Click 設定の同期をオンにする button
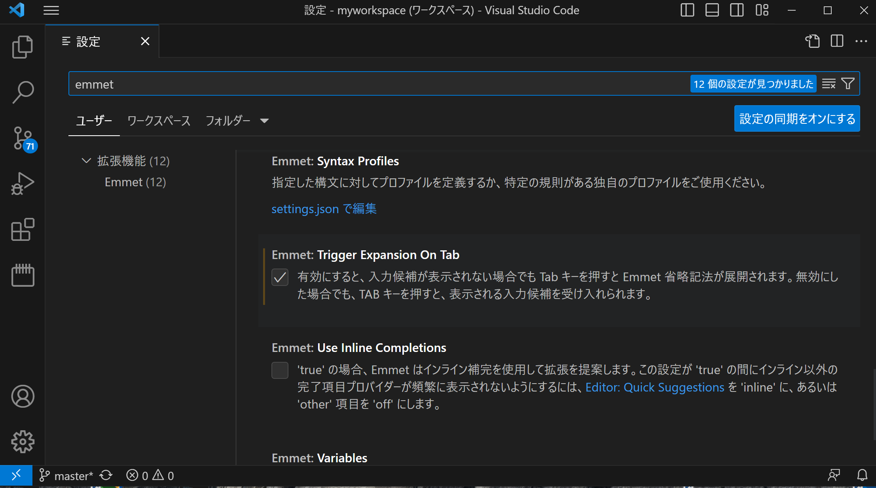Screen dimensions: 876x488 pyautogui.click(x=797, y=119)
